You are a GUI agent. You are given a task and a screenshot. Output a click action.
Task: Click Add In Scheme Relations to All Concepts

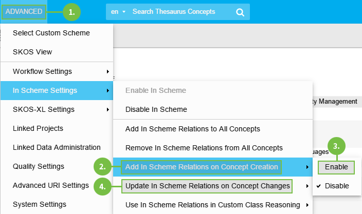pos(193,128)
